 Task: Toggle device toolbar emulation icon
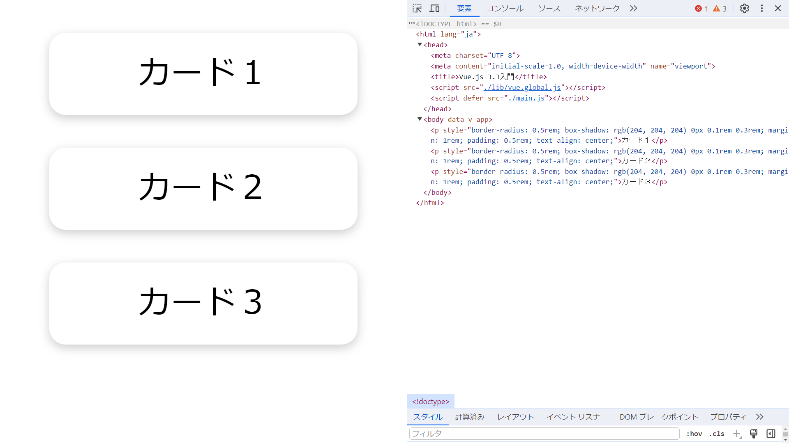tap(434, 8)
